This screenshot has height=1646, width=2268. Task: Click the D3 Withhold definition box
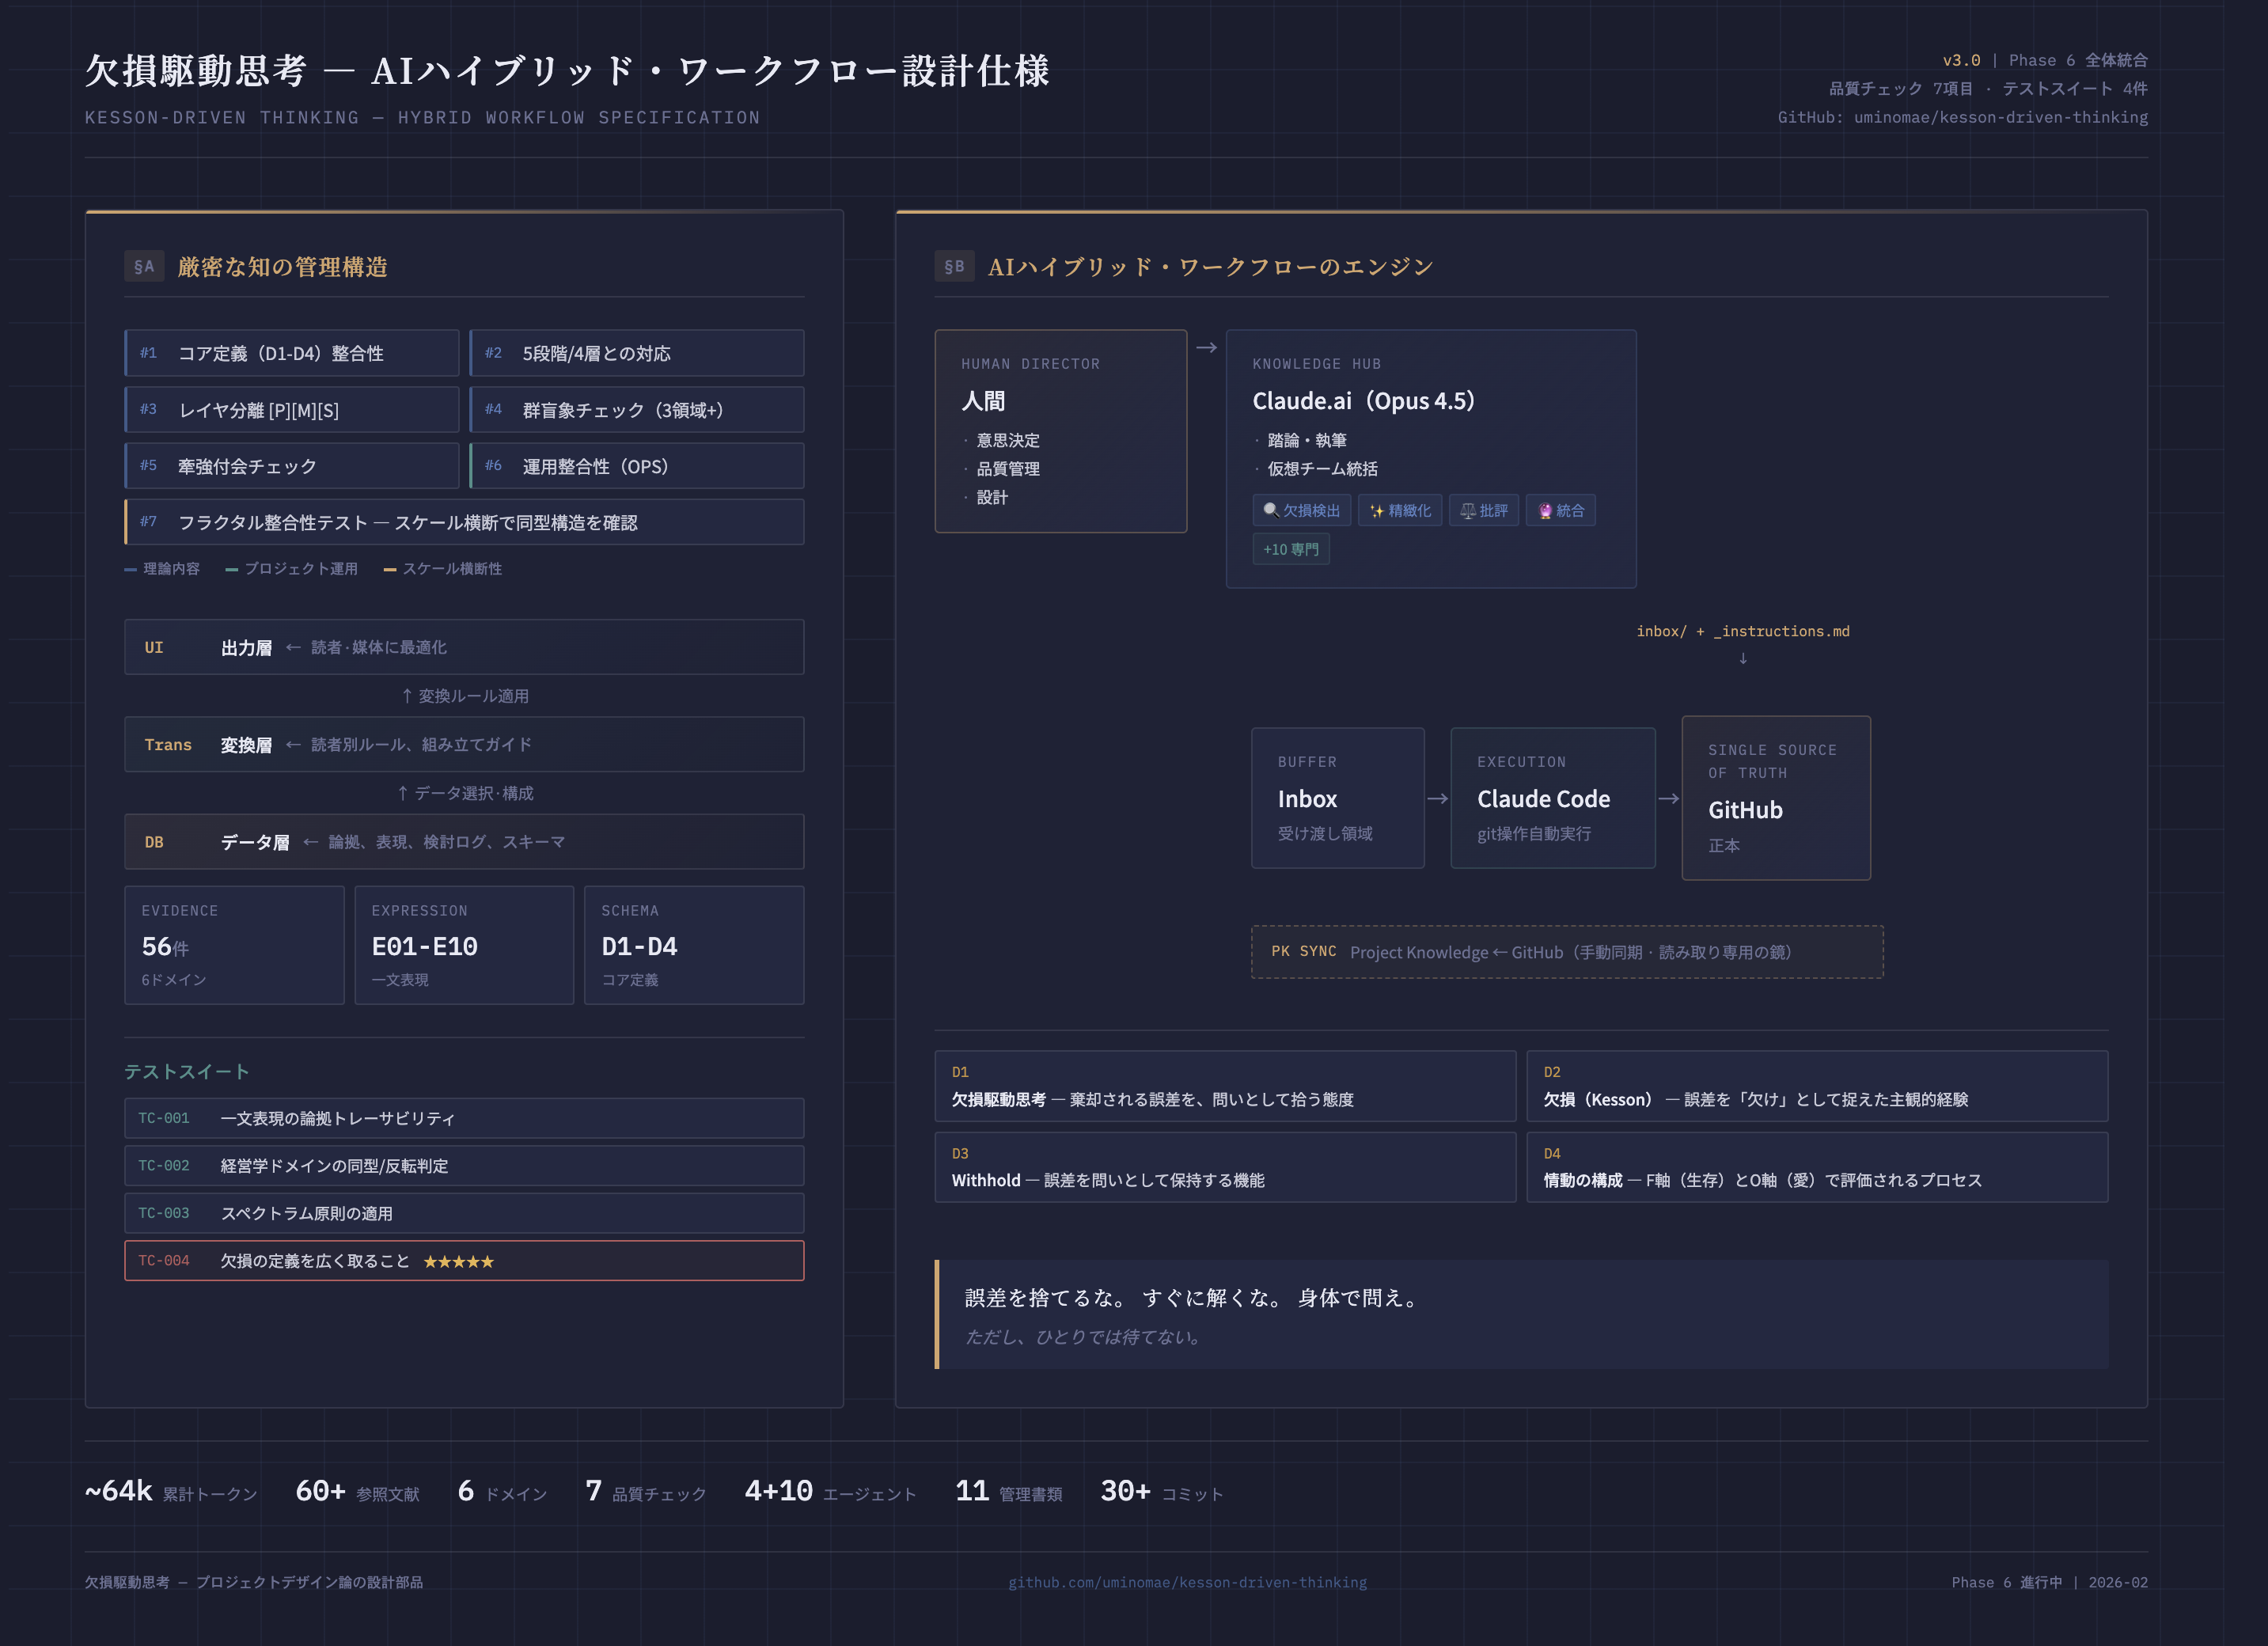click(x=1224, y=1166)
